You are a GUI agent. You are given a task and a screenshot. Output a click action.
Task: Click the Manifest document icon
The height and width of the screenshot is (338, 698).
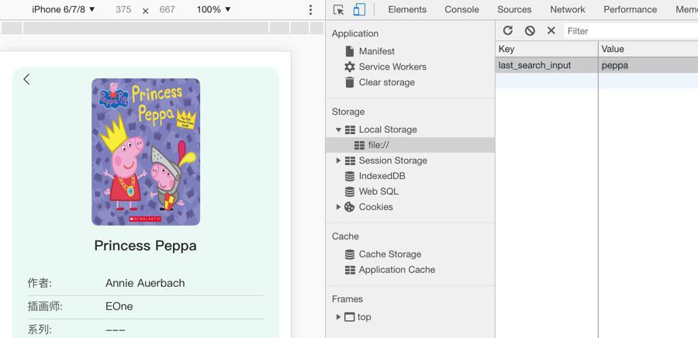[350, 51]
